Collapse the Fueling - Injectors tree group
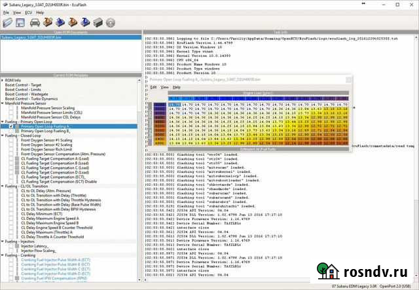This screenshot has height=290, width=419. click(x=3, y=241)
